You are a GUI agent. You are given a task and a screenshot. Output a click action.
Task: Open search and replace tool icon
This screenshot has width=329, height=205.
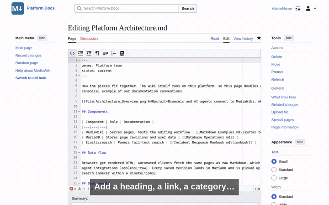pos(122,53)
